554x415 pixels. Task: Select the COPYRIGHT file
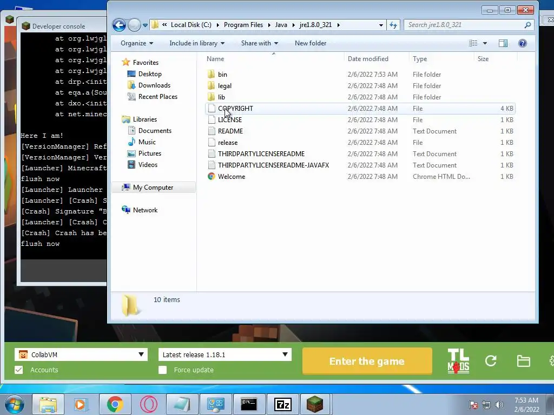pyautogui.click(x=360, y=108)
